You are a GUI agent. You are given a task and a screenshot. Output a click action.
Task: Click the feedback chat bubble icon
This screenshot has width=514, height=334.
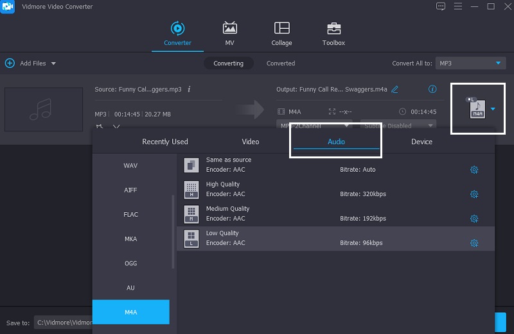click(441, 6)
